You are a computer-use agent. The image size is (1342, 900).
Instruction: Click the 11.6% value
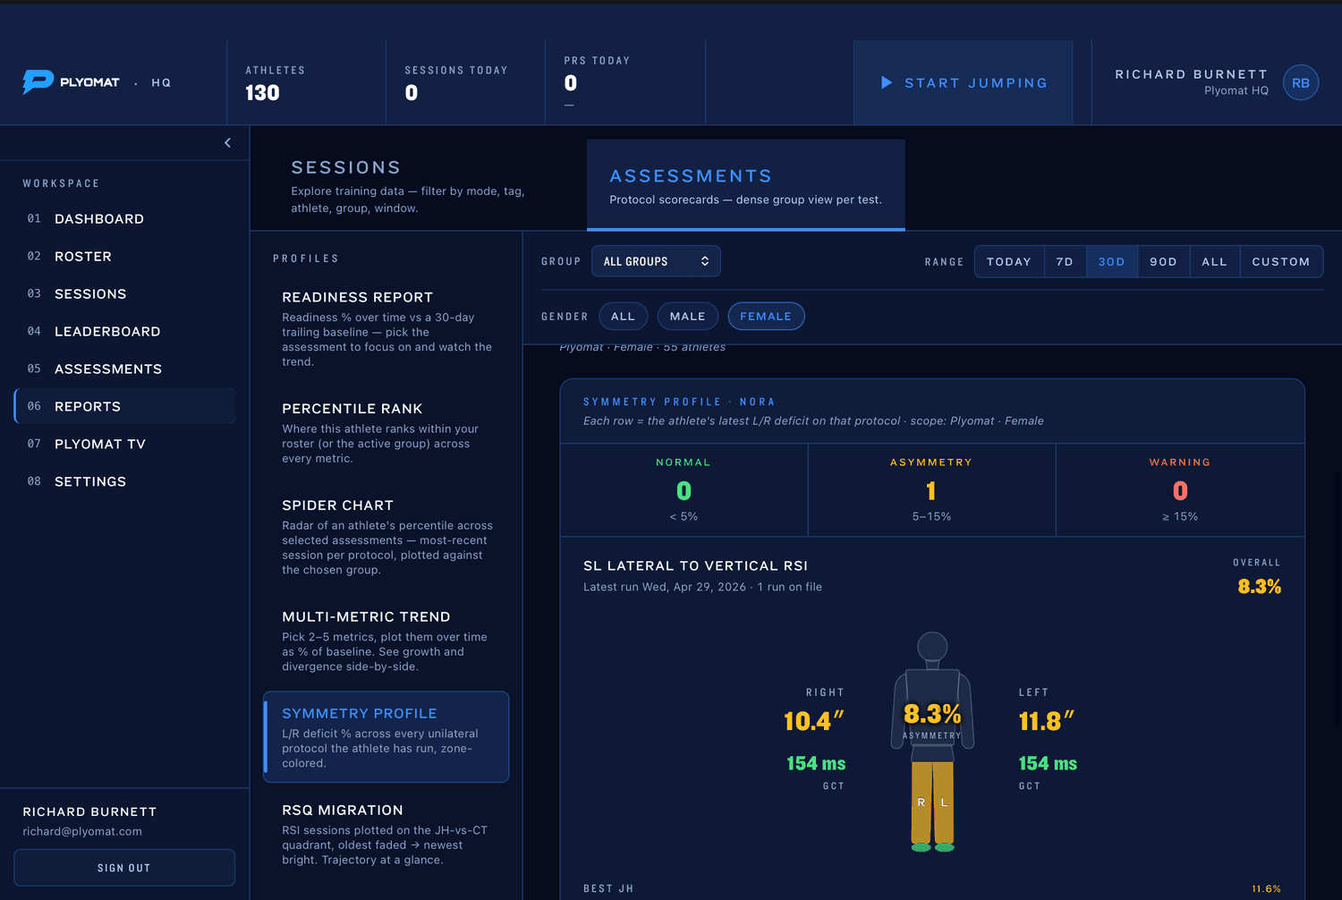1266,888
